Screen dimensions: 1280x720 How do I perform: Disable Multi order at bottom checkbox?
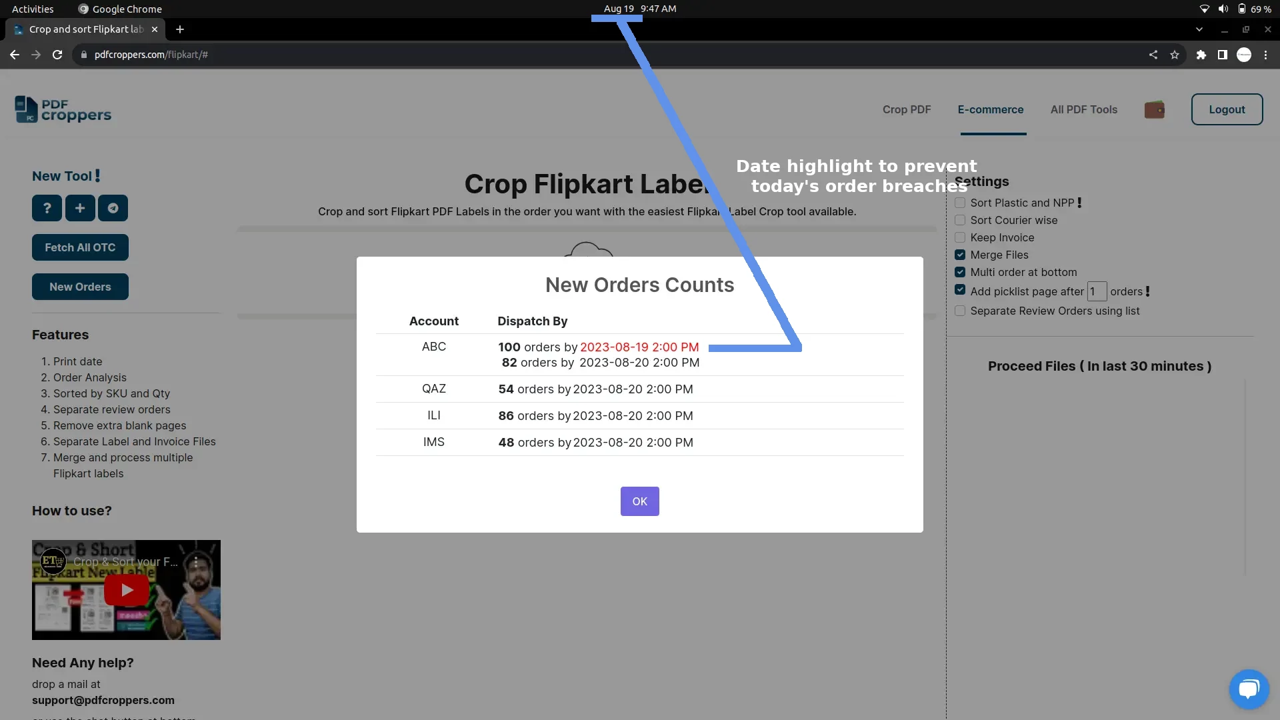point(960,272)
